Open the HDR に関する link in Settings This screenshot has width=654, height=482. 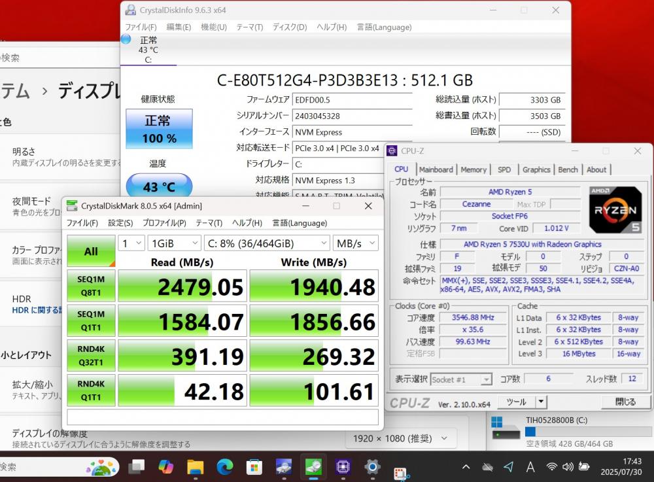point(37,310)
